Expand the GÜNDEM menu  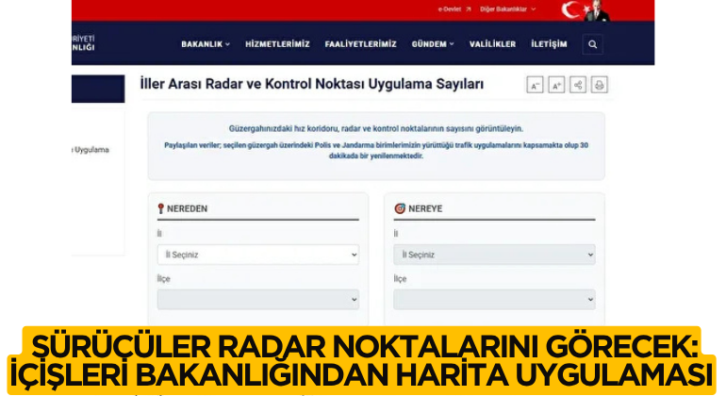(433, 44)
